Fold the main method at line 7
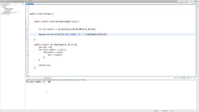Viewport: 199px width, 112px height. coord(29,21)
